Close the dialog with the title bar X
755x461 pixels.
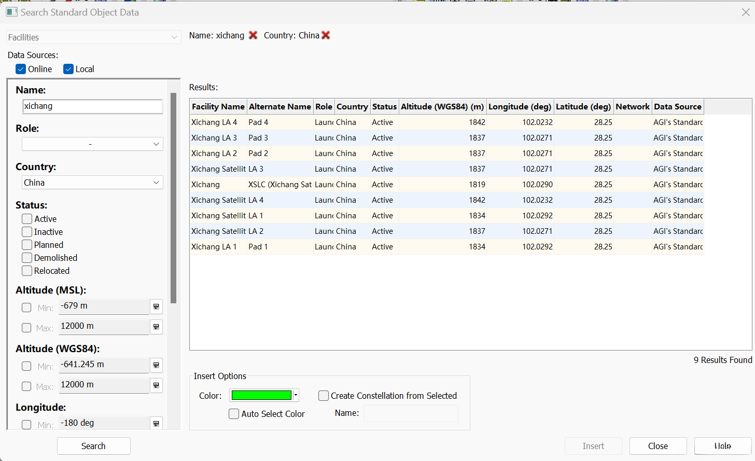click(746, 12)
